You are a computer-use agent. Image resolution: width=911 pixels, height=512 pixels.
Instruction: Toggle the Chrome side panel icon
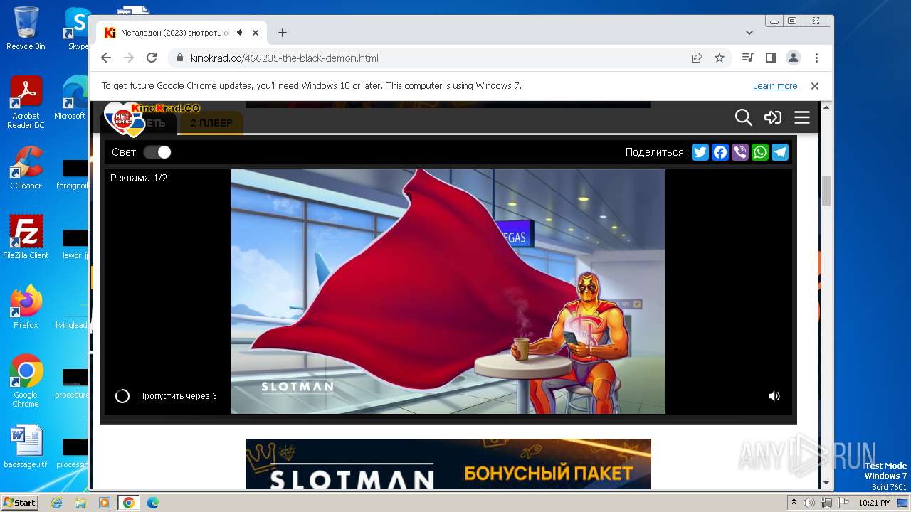pyautogui.click(x=770, y=58)
